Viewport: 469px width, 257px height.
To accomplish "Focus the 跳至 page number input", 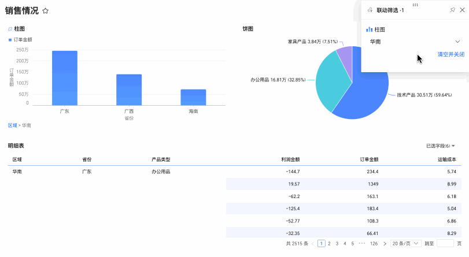I will tap(445, 244).
